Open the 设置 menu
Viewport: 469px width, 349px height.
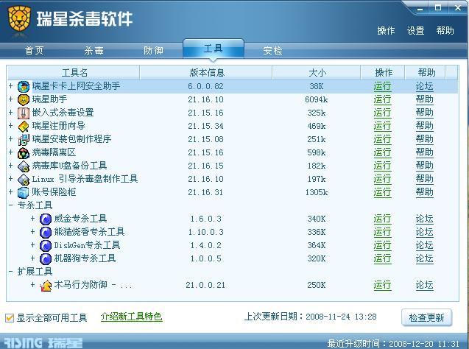(415, 30)
